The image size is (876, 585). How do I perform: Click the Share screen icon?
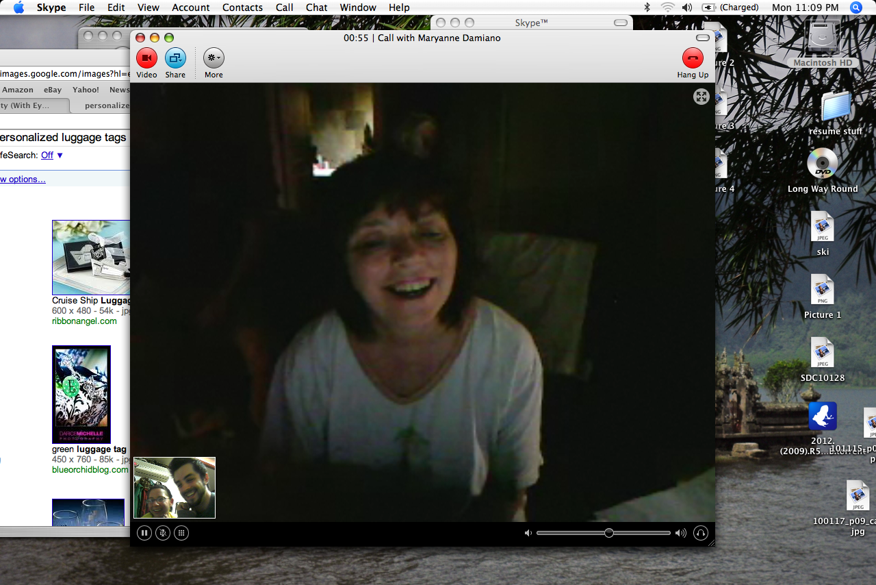click(x=175, y=58)
